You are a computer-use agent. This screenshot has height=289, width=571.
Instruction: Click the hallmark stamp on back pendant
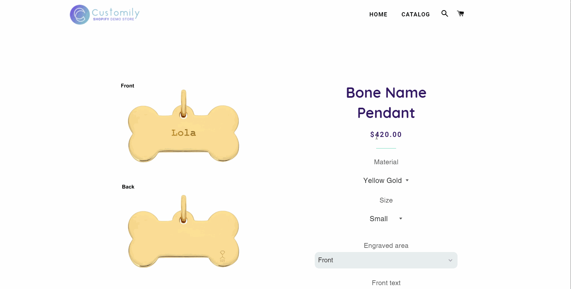coord(222,256)
